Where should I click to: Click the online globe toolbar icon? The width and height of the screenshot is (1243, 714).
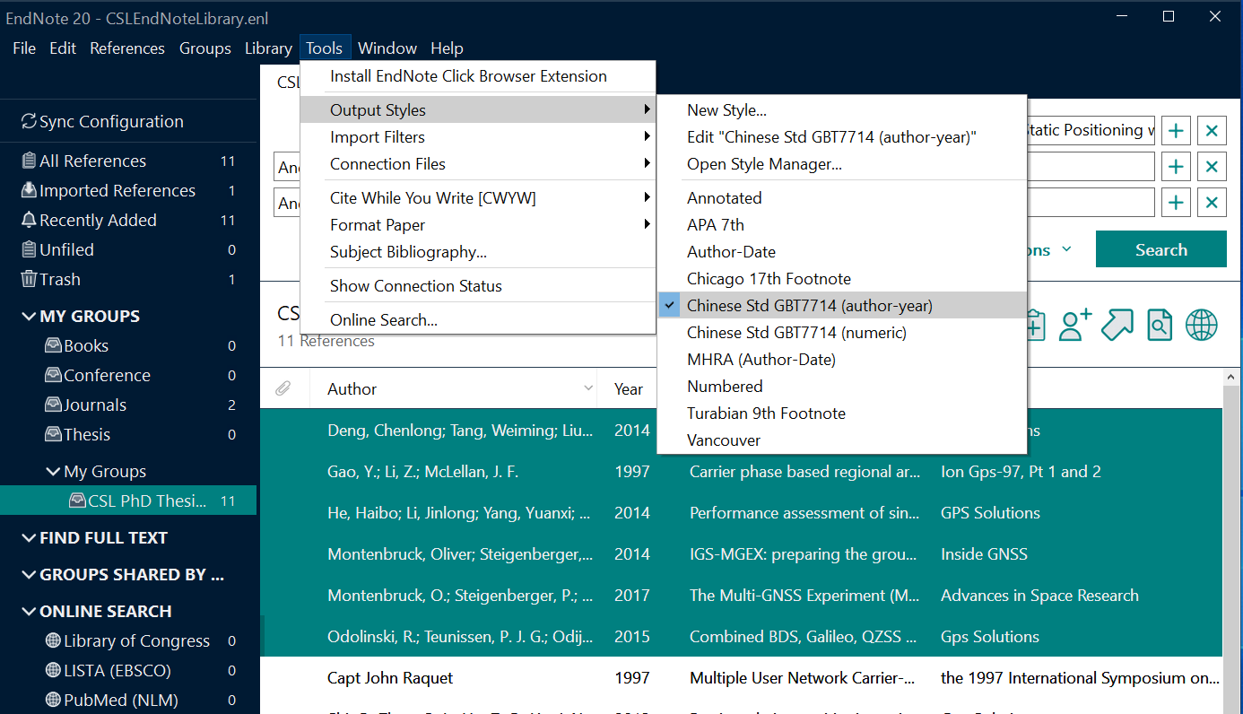click(1202, 325)
